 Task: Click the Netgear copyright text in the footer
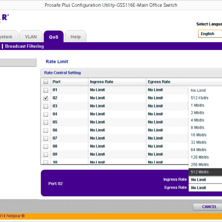(12, 216)
